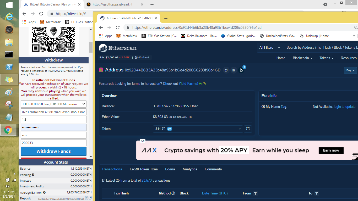Open Paint from the taskbar
This screenshot has height=201, width=358.
click(x=9, y=92)
